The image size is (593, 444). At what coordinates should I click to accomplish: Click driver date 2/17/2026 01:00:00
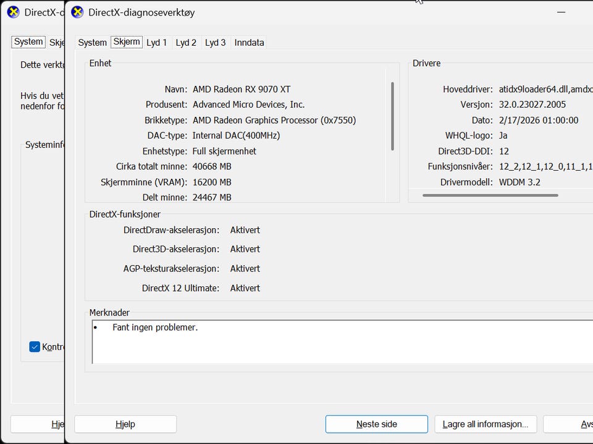(539, 121)
